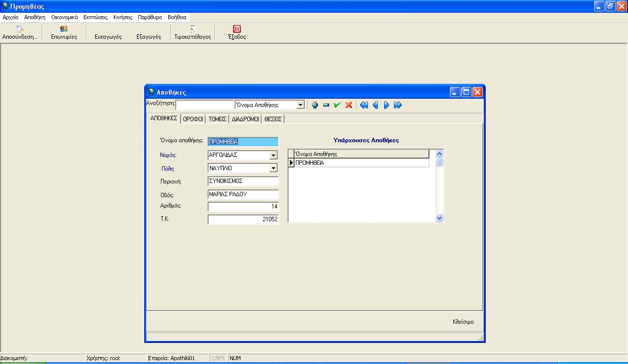Click the Αποθήκες window title icon
The width and height of the screenshot is (628, 364).
(151, 92)
